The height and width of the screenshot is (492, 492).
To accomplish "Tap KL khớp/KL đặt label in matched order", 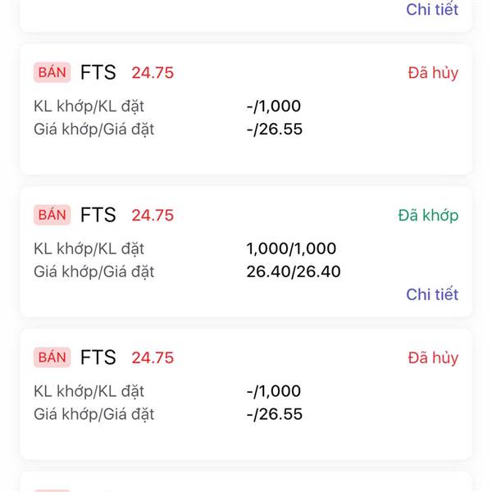I will 89,249.
